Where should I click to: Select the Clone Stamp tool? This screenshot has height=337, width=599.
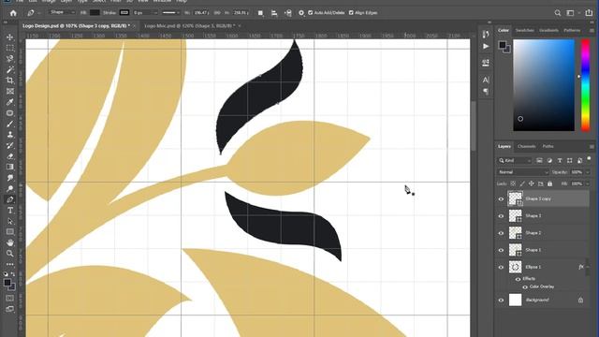pyautogui.click(x=10, y=135)
